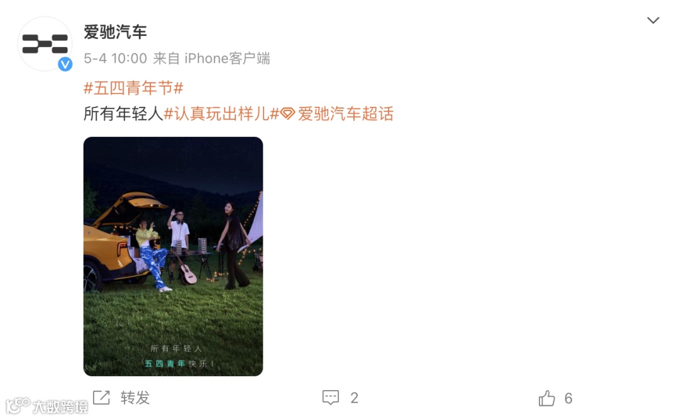This screenshot has width=679, height=419.
Task: Click the diamond super-topic icon
Action: (288, 114)
